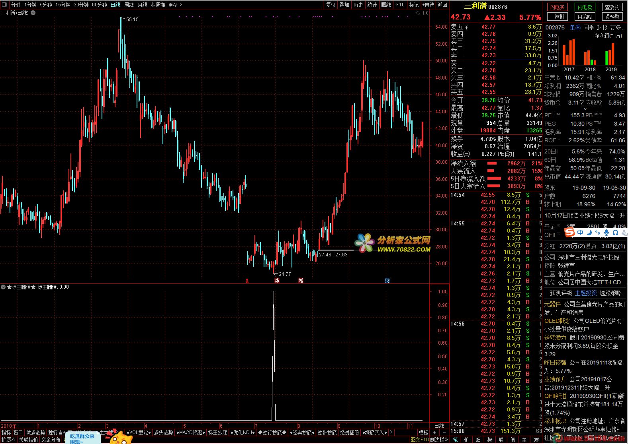Click the green 闪电卖 button
This screenshot has height=444, width=628.
pos(585,7)
